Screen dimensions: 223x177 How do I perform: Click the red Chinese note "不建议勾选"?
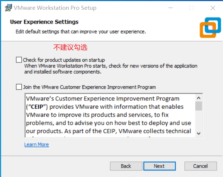[x=70, y=47]
